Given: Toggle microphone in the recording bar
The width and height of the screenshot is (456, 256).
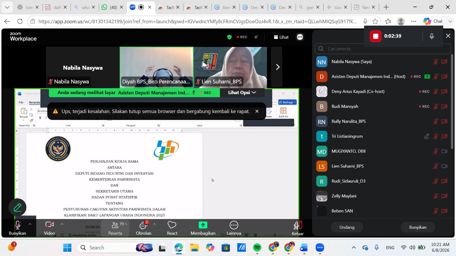Looking at the screenshot, I should (431, 36).
